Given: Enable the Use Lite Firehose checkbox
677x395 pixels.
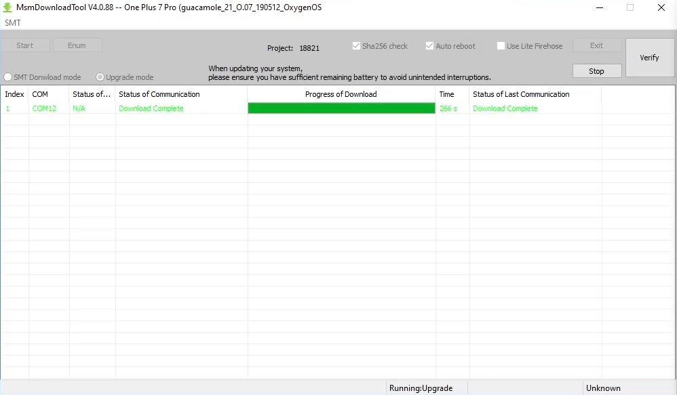Looking at the screenshot, I should tap(501, 45).
